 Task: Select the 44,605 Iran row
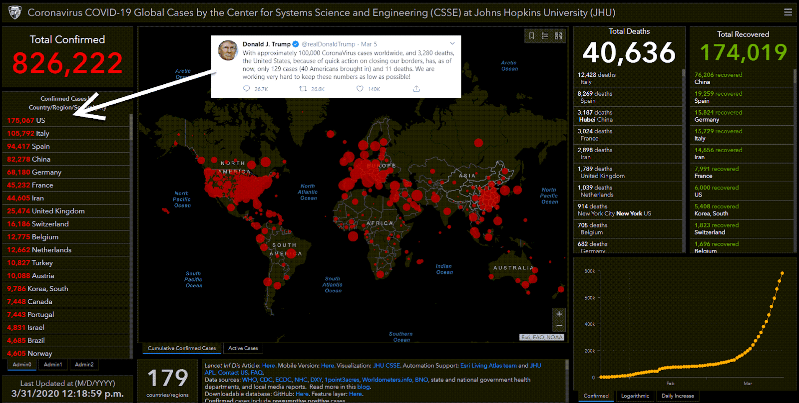coord(66,198)
